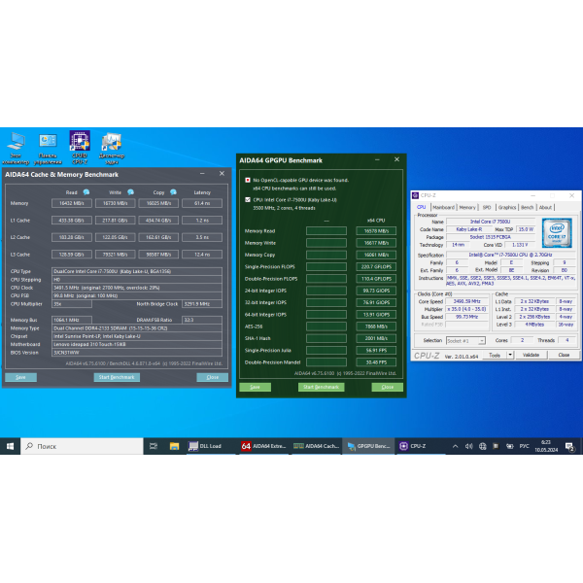This screenshot has width=583, height=583.
Task: Click the Windows Start button
Action: (10, 446)
